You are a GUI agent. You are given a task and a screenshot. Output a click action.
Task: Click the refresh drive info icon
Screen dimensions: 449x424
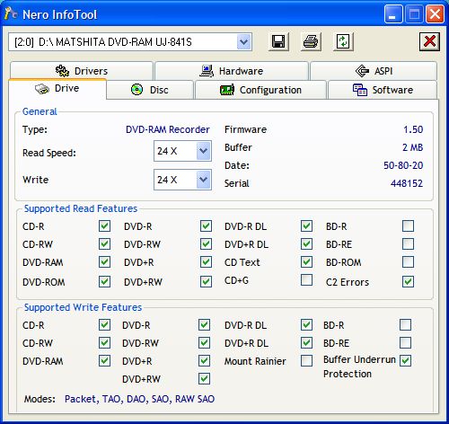coord(343,41)
